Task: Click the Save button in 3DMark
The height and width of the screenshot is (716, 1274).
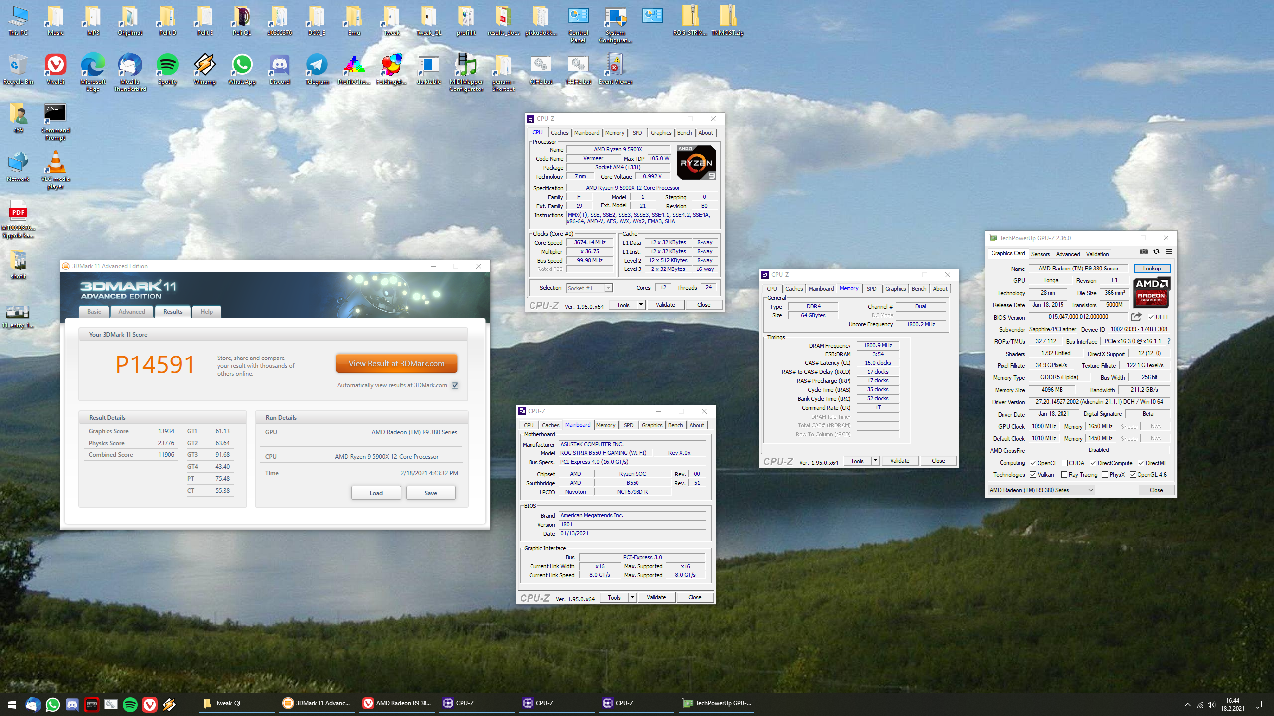Action: (x=431, y=493)
